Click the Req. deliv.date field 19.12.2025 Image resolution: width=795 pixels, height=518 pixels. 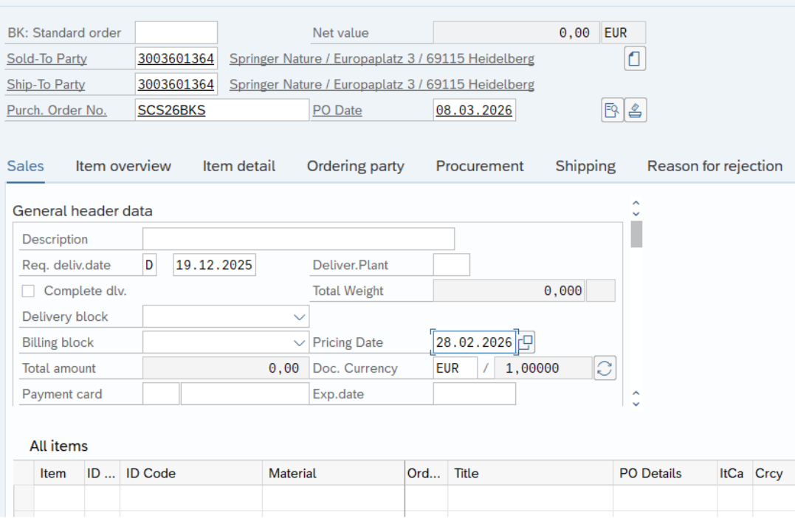pos(215,265)
